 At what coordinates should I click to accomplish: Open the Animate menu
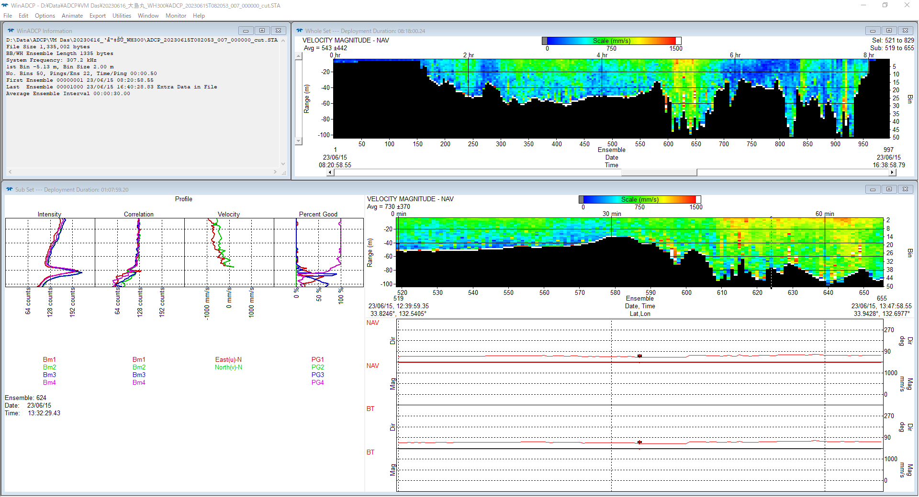[x=72, y=16]
